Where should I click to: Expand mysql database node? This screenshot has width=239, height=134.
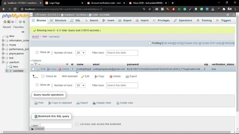pyautogui.click(x=3, y=45)
